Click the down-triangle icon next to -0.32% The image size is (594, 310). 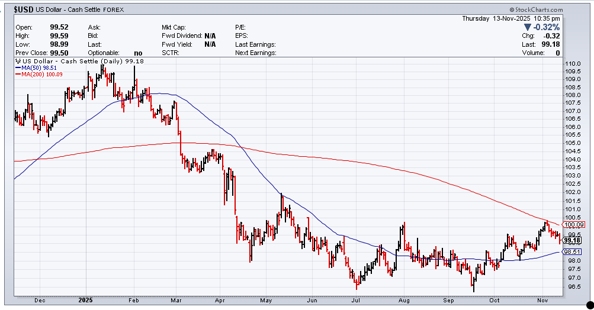pos(528,27)
